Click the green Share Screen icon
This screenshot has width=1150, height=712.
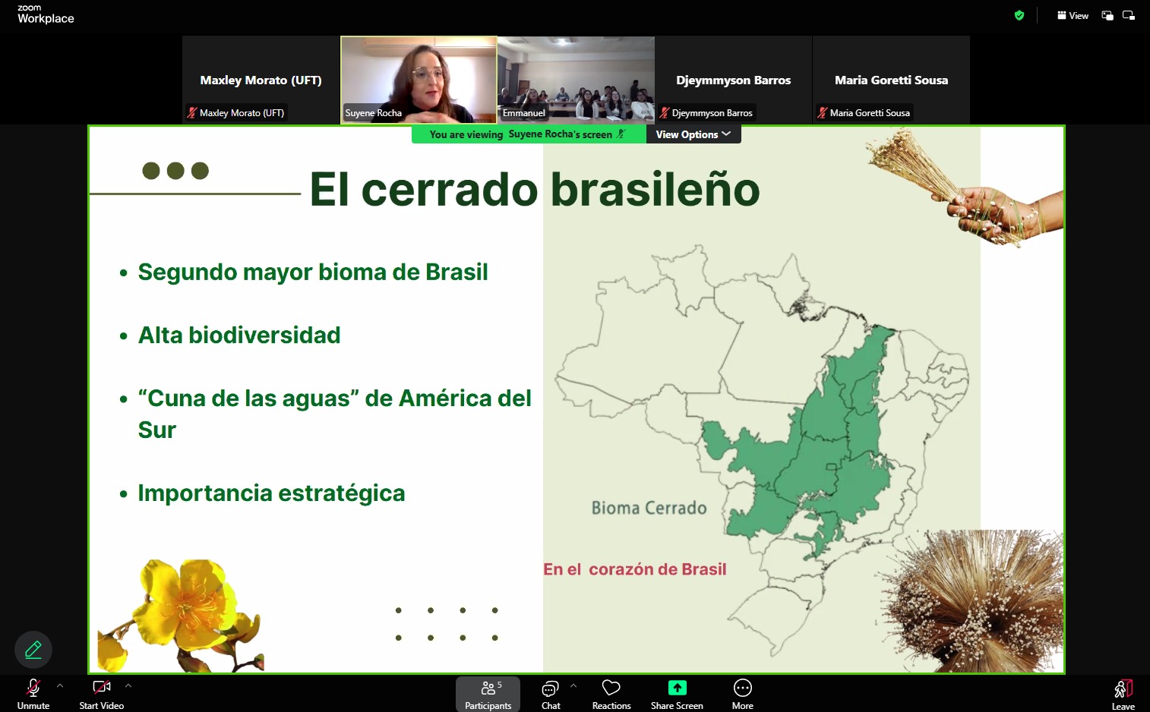pyautogui.click(x=677, y=688)
